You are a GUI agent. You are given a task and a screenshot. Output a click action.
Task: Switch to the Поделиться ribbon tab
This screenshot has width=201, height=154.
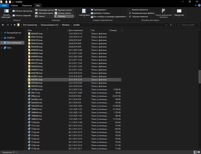click(27, 5)
